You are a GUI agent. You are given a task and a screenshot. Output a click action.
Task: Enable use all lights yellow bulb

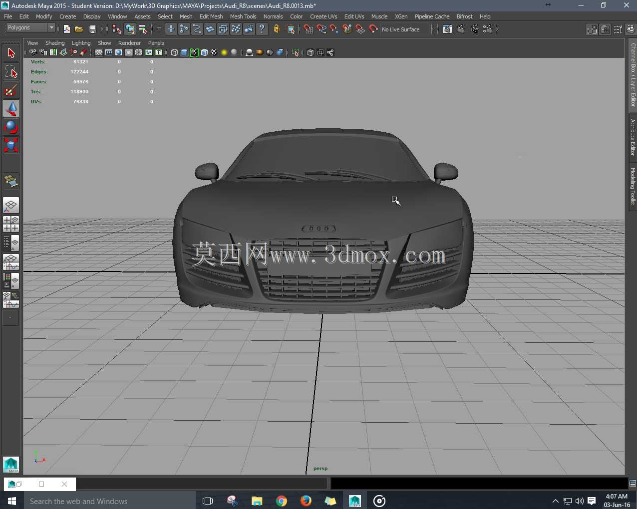224,52
